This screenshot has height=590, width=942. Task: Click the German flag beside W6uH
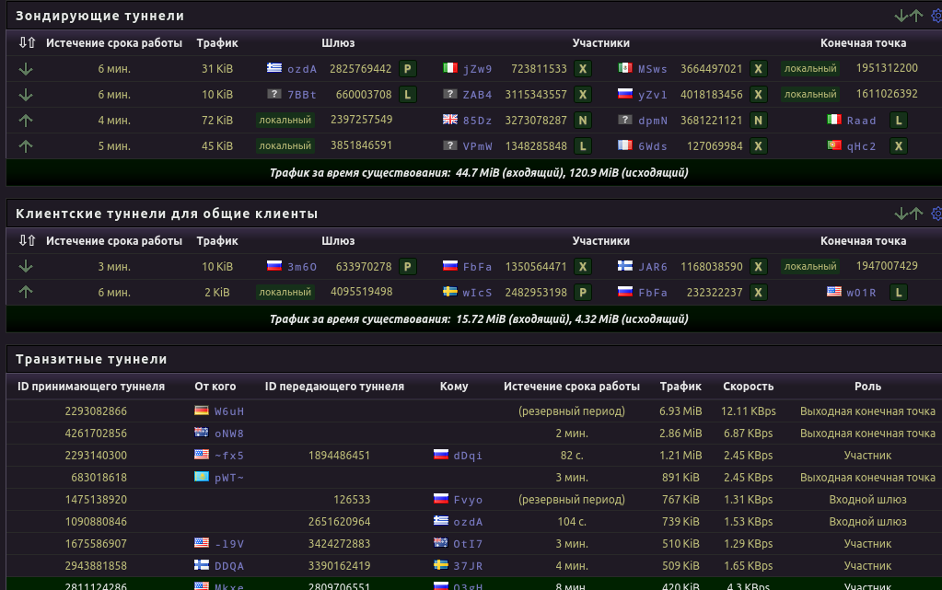click(202, 411)
